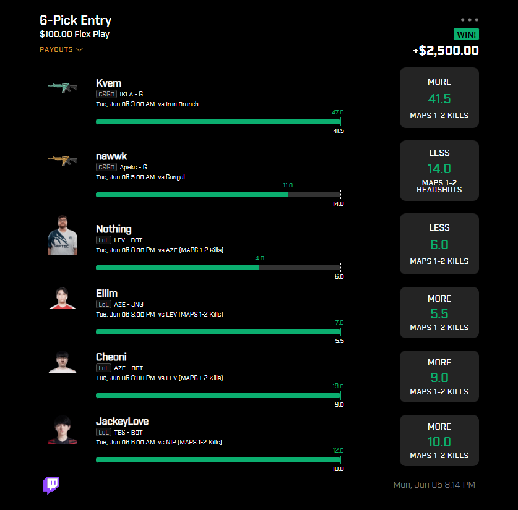This screenshot has height=510, width=518.
Task: Expand the PAYOUTS dropdown
Action: click(x=61, y=49)
